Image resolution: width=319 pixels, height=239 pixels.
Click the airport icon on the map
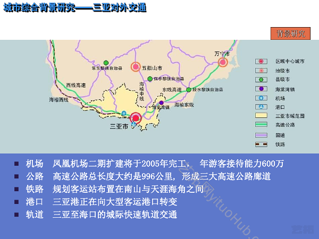pyautogui.click(x=124, y=114)
